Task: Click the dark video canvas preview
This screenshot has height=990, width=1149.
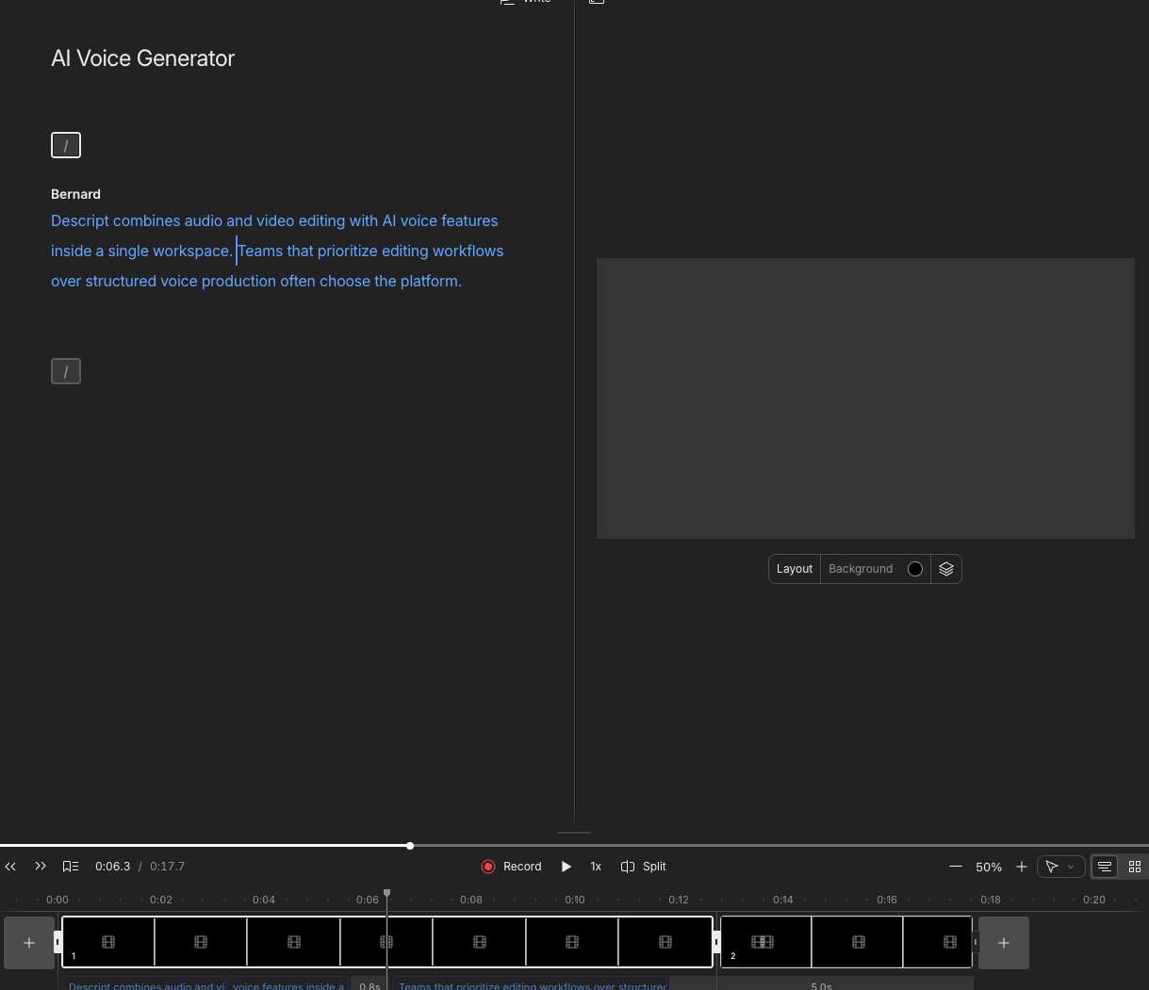Action: pyautogui.click(x=865, y=398)
